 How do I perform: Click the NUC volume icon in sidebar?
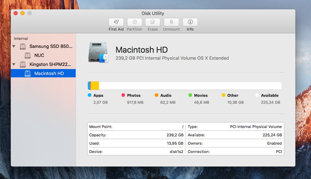pyautogui.click(x=28, y=55)
